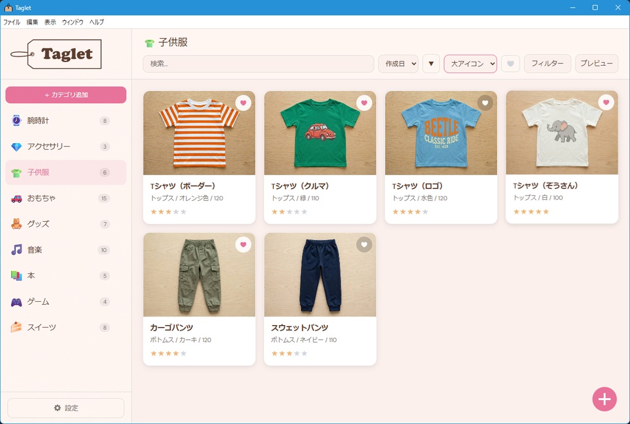Enable the favorites-only heart filter in toolbar
The height and width of the screenshot is (424, 630).
510,63
